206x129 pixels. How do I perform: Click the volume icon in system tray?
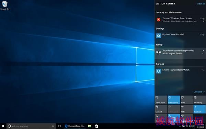click(x=190, y=126)
